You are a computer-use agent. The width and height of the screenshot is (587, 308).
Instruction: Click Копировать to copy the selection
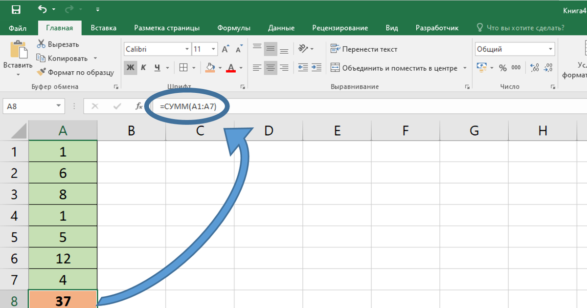click(62, 59)
